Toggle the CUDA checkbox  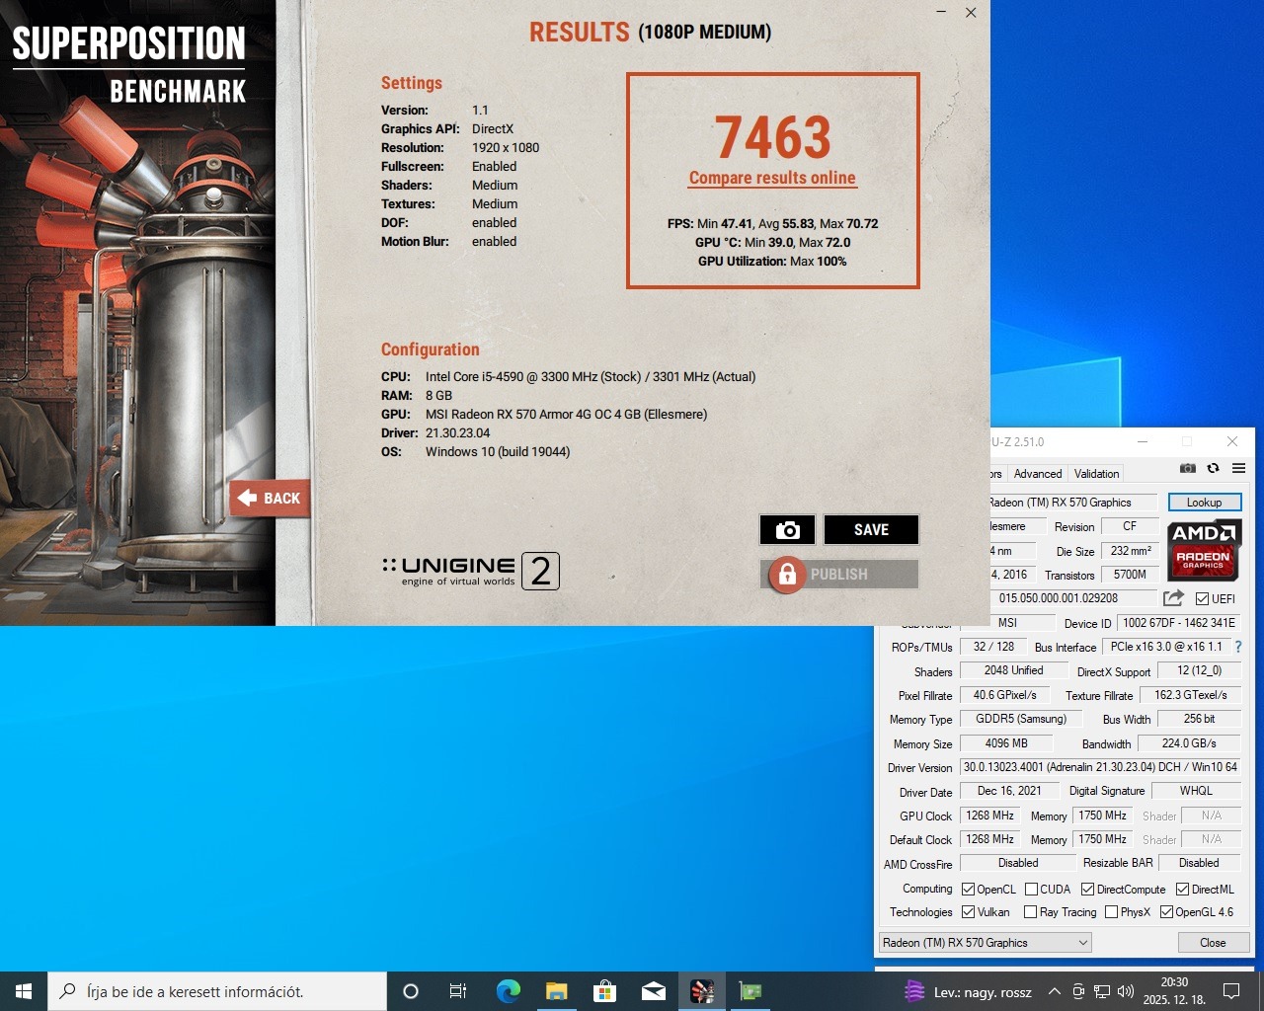pyautogui.click(x=1031, y=890)
